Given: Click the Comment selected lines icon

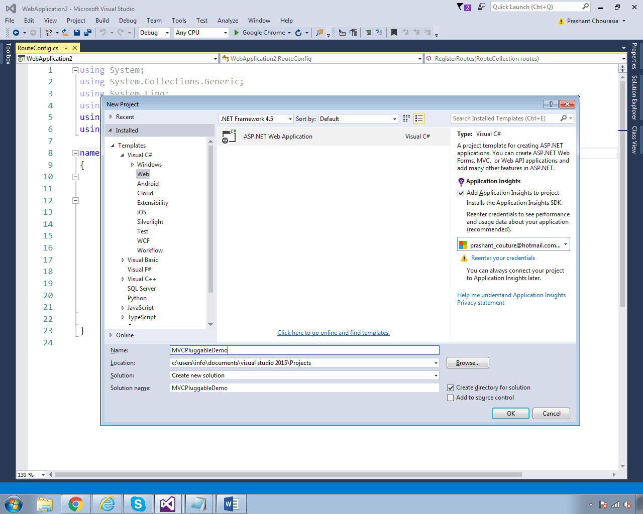Looking at the screenshot, I should [368, 33].
